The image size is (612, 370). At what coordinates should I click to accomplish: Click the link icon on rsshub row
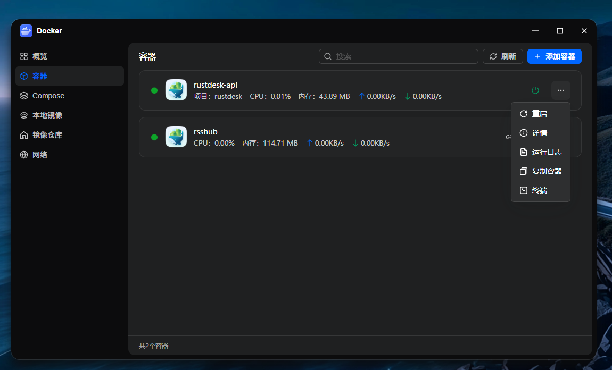point(508,137)
